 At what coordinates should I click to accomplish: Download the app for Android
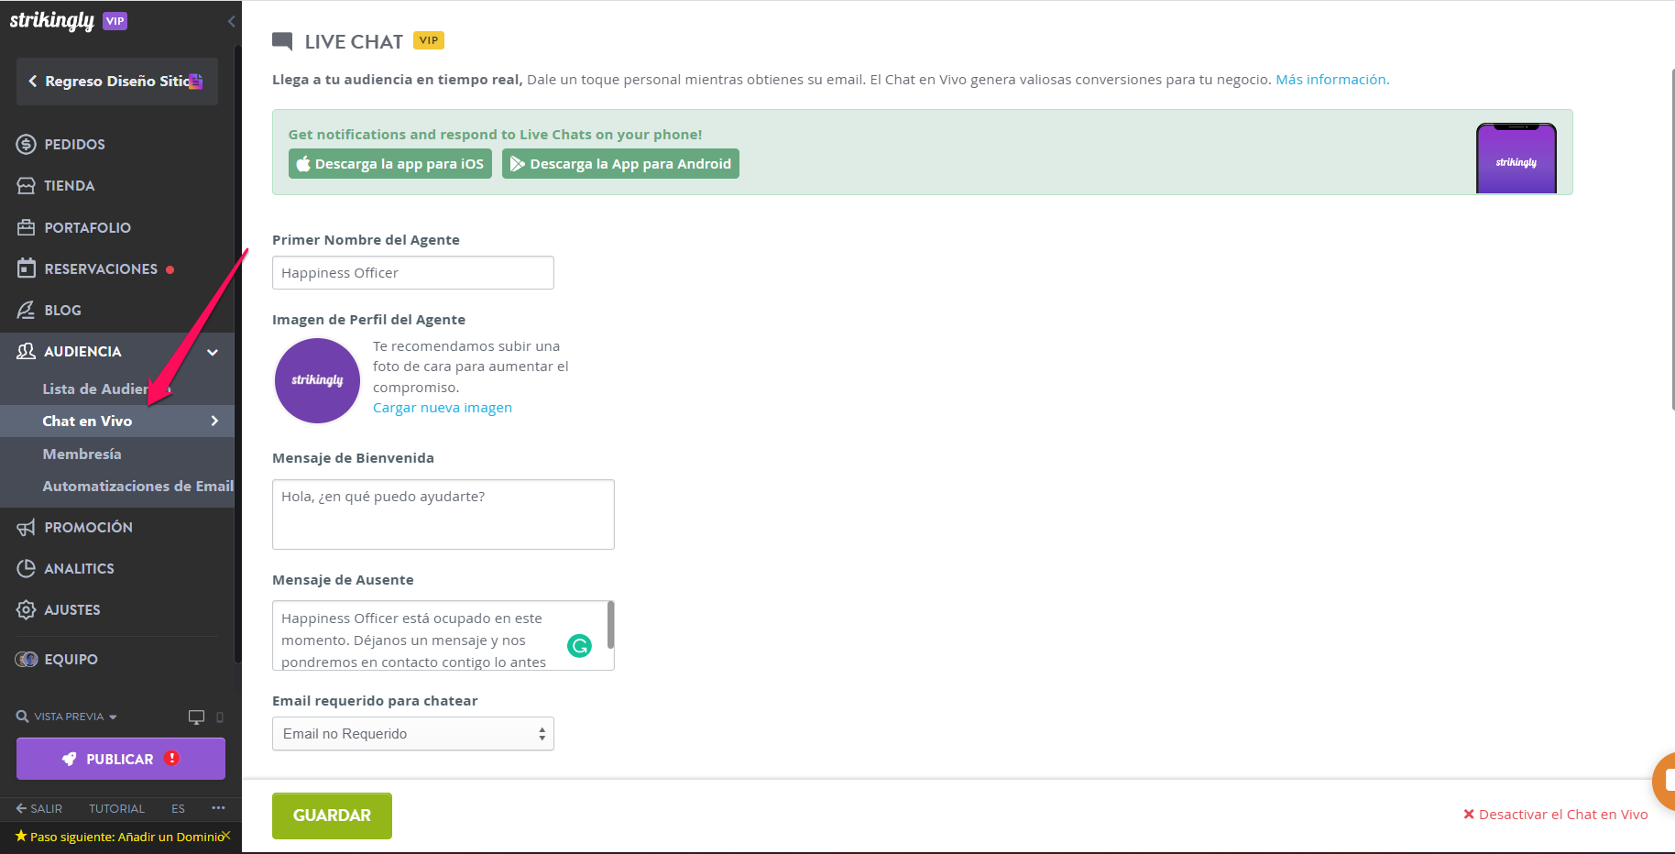pos(620,164)
